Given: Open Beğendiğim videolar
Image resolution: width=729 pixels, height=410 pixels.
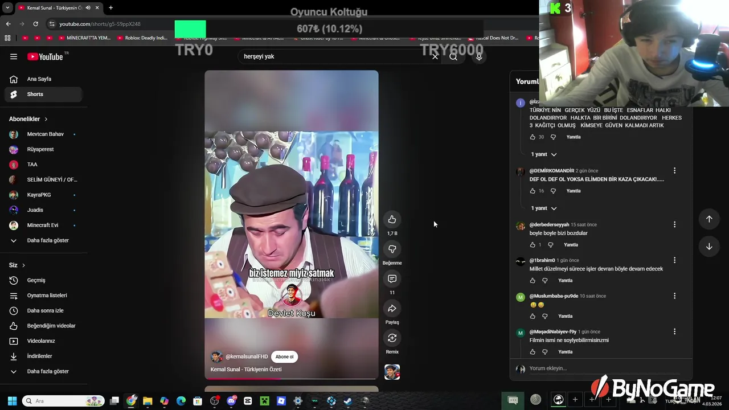Looking at the screenshot, I should click(x=43, y=326).
